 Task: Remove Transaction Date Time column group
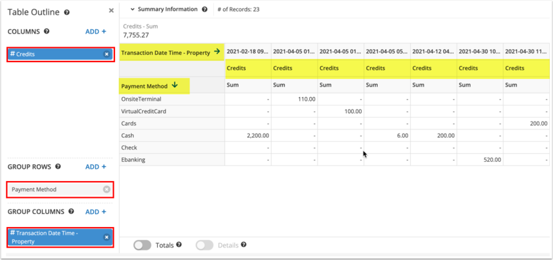(107, 237)
